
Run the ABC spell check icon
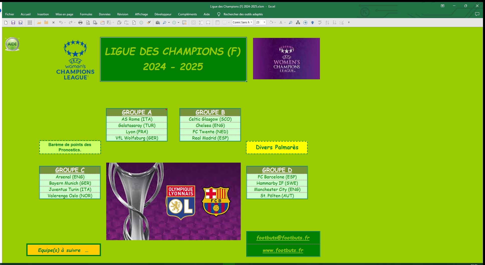320,23
